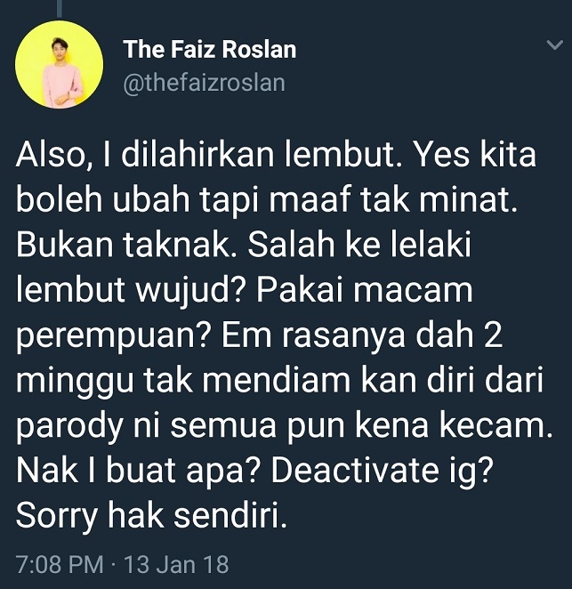The width and height of the screenshot is (572, 589).
Task: Select the 'Em rasanya dah 2' phrase
Action: click(362, 335)
